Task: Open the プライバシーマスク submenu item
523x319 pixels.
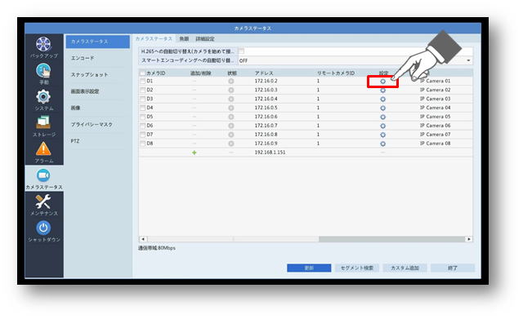Action: (x=92, y=125)
